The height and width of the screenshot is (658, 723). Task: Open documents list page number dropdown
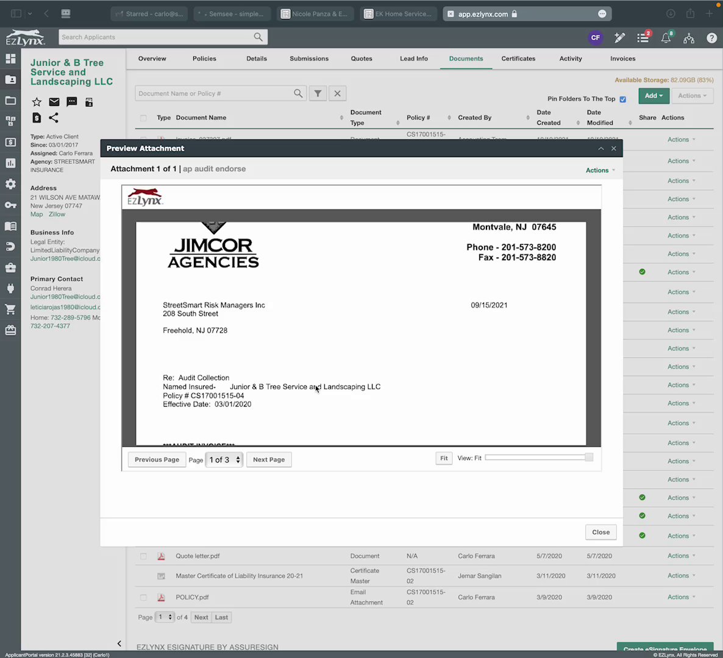coord(165,617)
